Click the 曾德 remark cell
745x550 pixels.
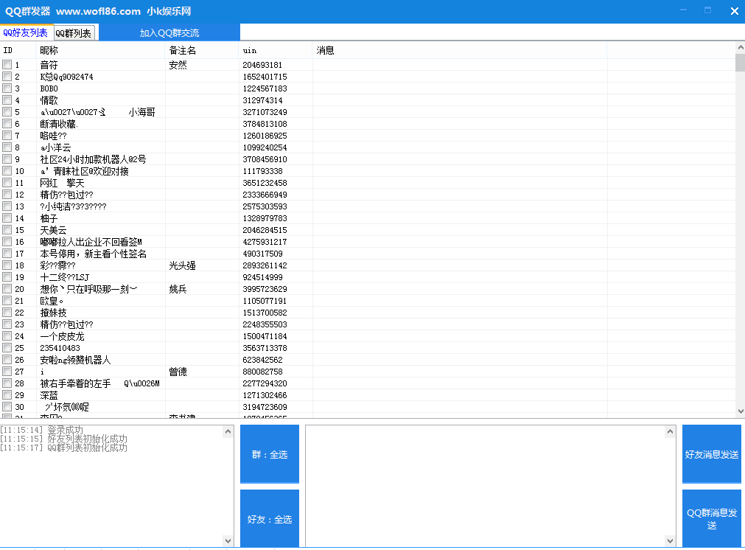point(178,372)
